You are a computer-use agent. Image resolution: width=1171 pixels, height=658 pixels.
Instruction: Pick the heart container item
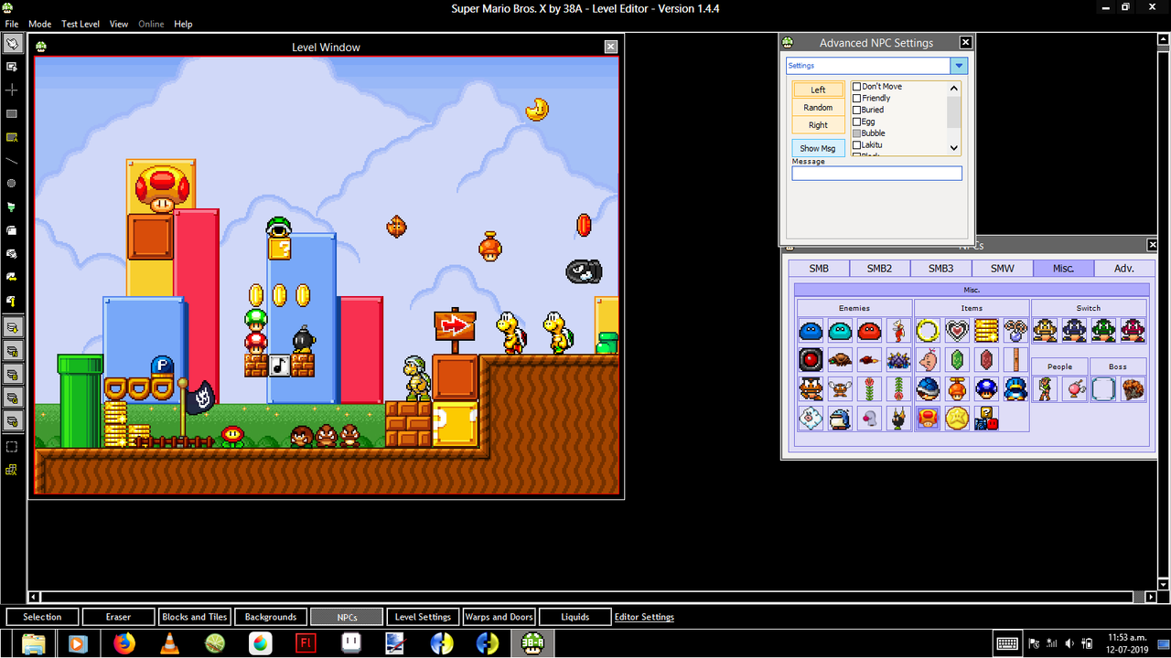[x=957, y=331]
